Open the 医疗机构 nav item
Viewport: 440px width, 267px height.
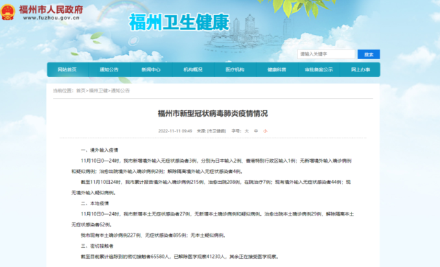[x=235, y=69]
